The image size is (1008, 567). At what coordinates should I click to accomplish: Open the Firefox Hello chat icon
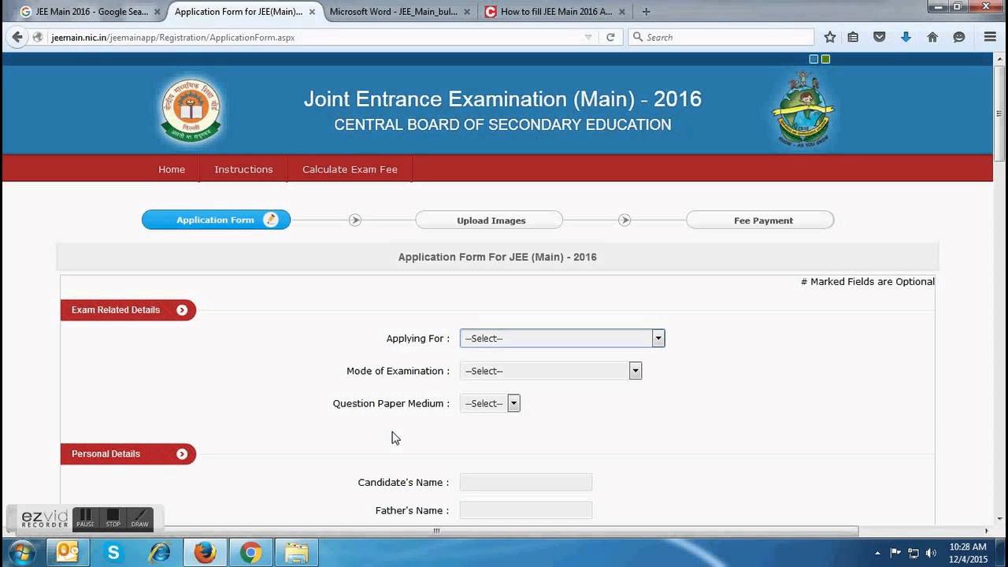pos(959,37)
